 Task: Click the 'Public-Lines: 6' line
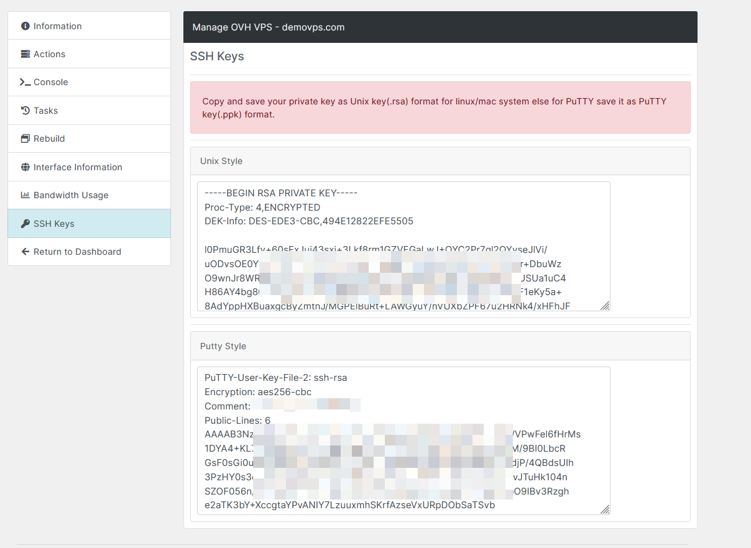coord(237,421)
